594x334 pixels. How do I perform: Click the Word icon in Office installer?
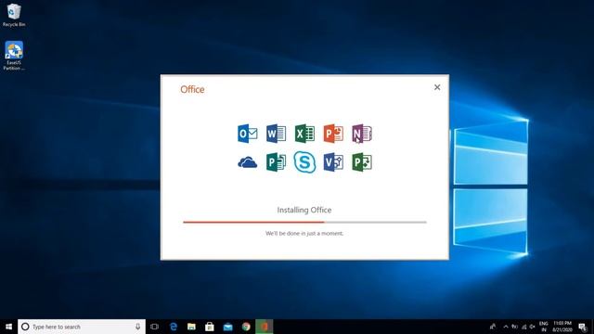[x=276, y=134]
